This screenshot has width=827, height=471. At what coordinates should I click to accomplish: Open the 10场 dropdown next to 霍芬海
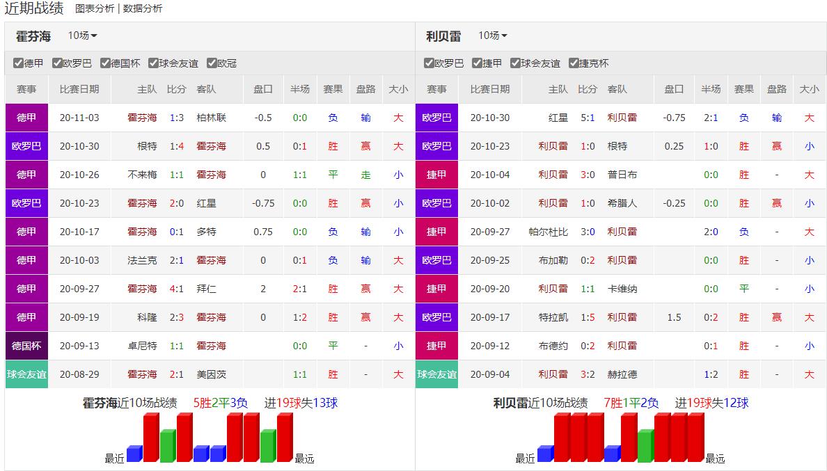[82, 35]
